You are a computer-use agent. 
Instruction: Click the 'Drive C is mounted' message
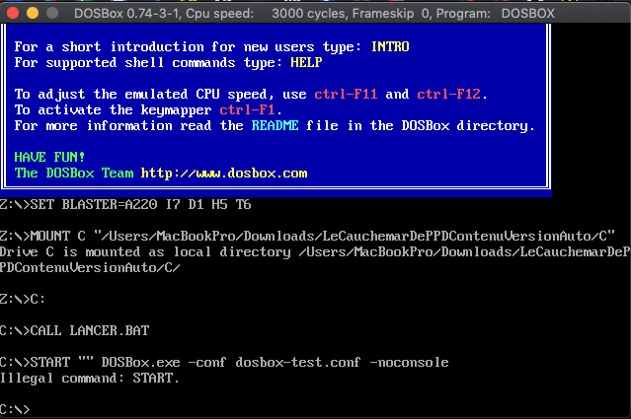[316, 260]
